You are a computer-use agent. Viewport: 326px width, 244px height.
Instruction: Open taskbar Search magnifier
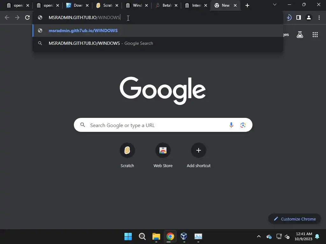[x=142, y=236]
